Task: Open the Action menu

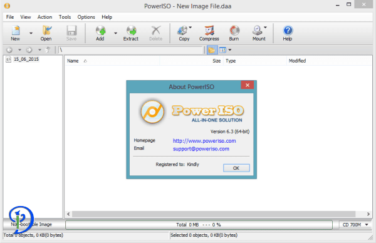Action: pyautogui.click(x=44, y=17)
